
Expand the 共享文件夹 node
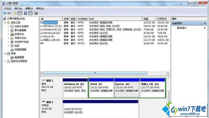[x=9, y=38]
